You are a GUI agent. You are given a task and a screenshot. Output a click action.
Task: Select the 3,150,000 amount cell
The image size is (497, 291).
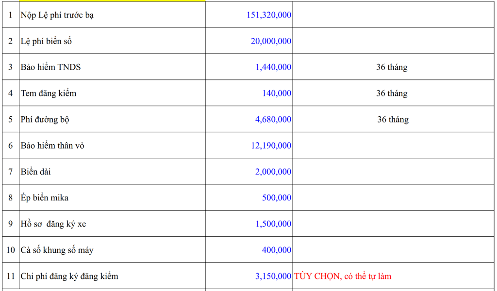[273, 276]
